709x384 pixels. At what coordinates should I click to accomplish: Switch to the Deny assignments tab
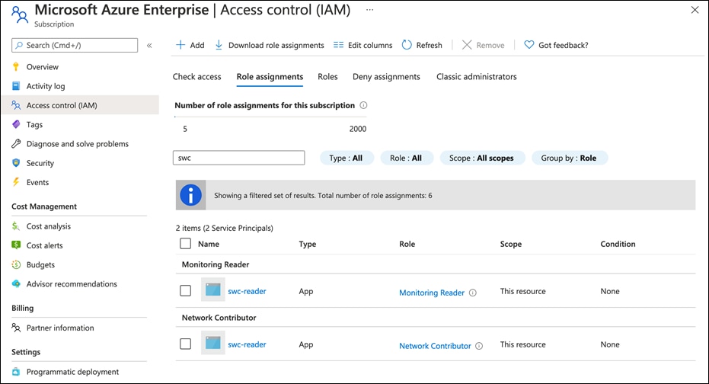pos(386,77)
